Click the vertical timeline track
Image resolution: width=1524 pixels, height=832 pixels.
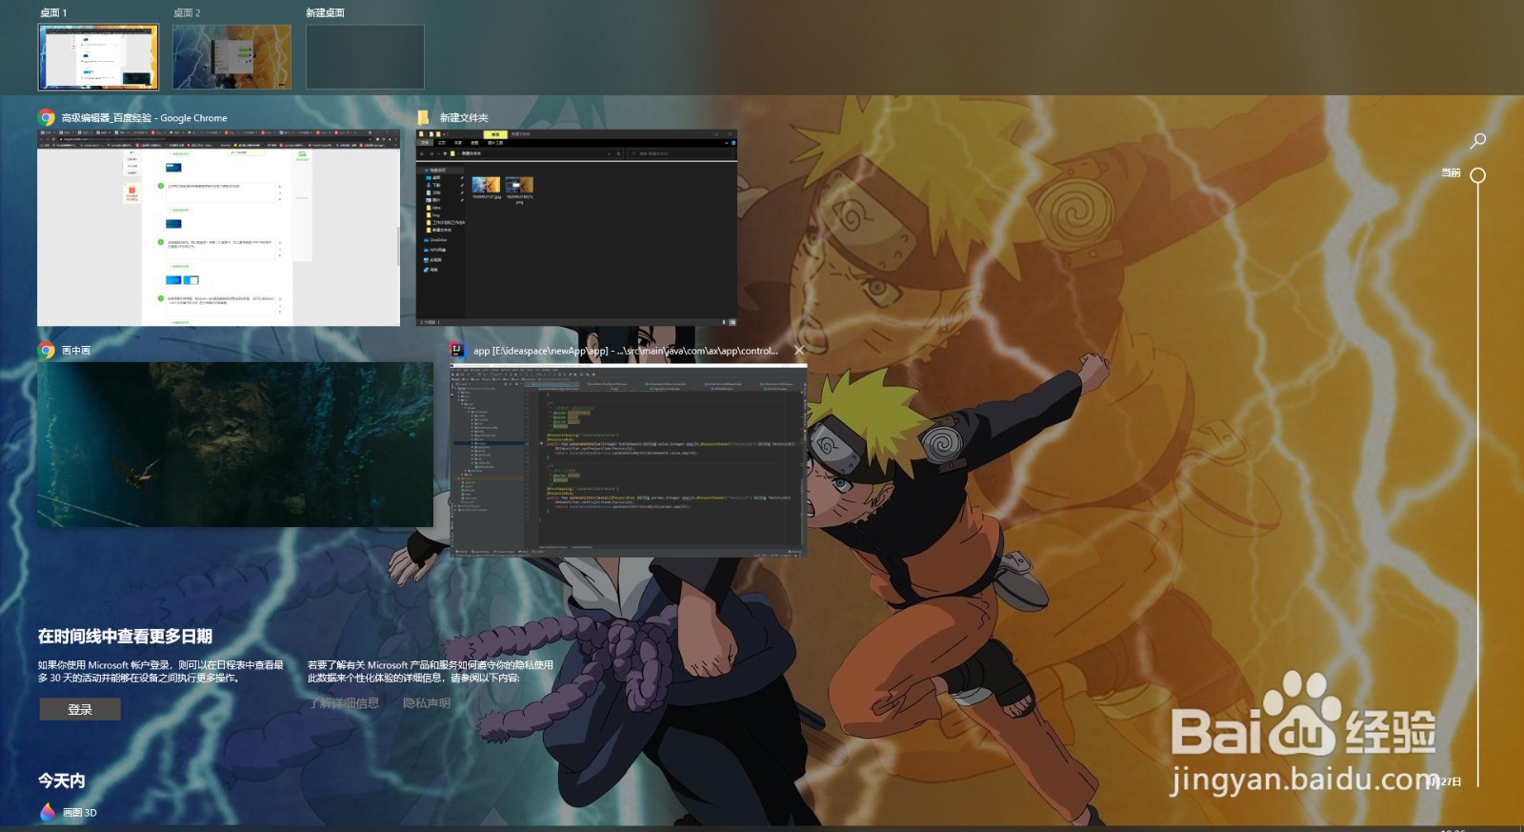[1478, 484]
